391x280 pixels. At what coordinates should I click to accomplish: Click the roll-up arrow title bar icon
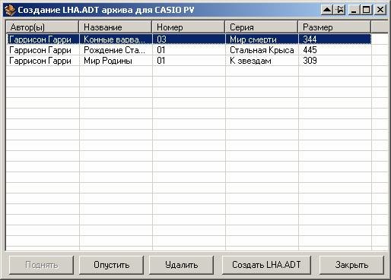click(327, 10)
